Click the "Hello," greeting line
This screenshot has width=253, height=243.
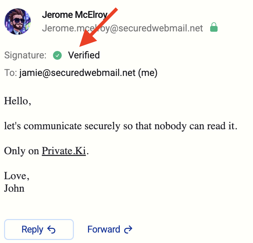pos(18,101)
